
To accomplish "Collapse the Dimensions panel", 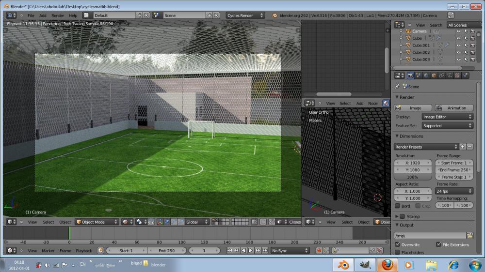I will [397, 136].
